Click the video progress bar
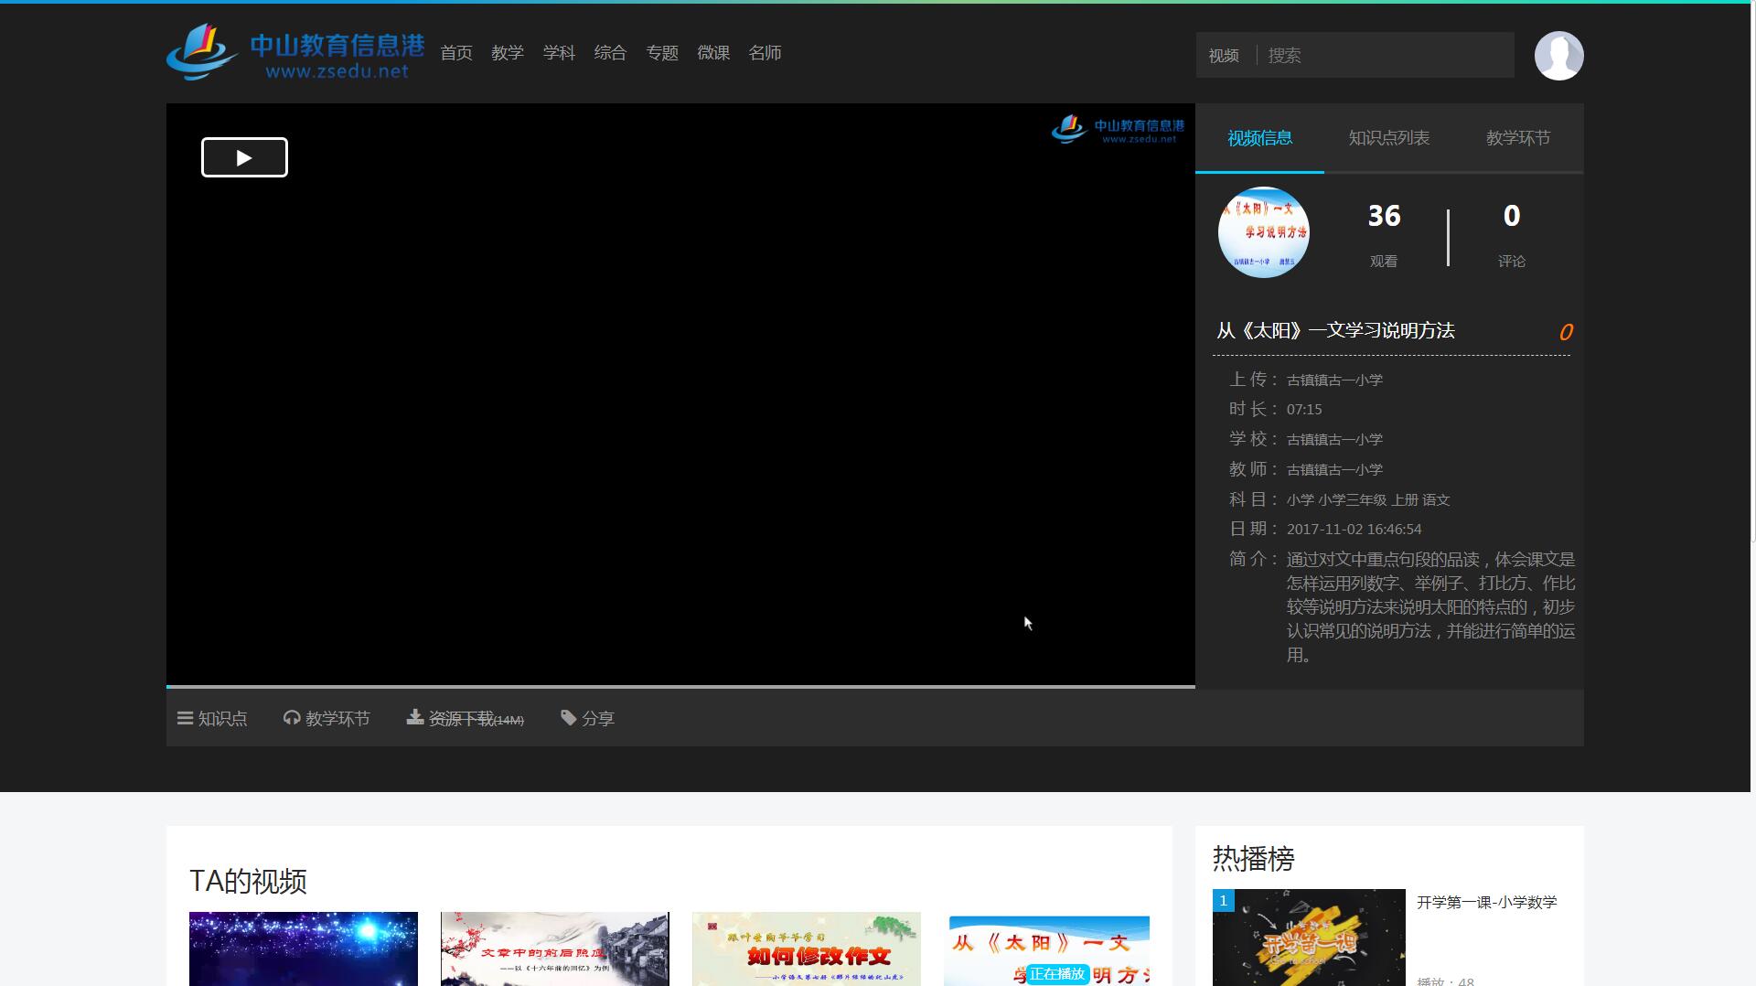 (x=680, y=686)
